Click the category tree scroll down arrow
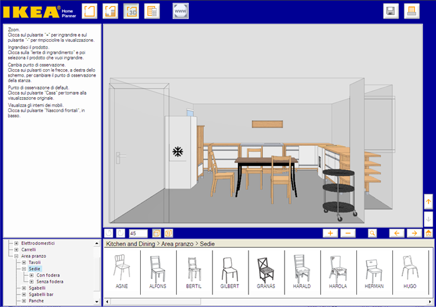Viewport: 436px width, 307px height. (97, 302)
